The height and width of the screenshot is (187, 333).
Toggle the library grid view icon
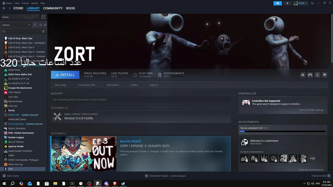point(43,17)
